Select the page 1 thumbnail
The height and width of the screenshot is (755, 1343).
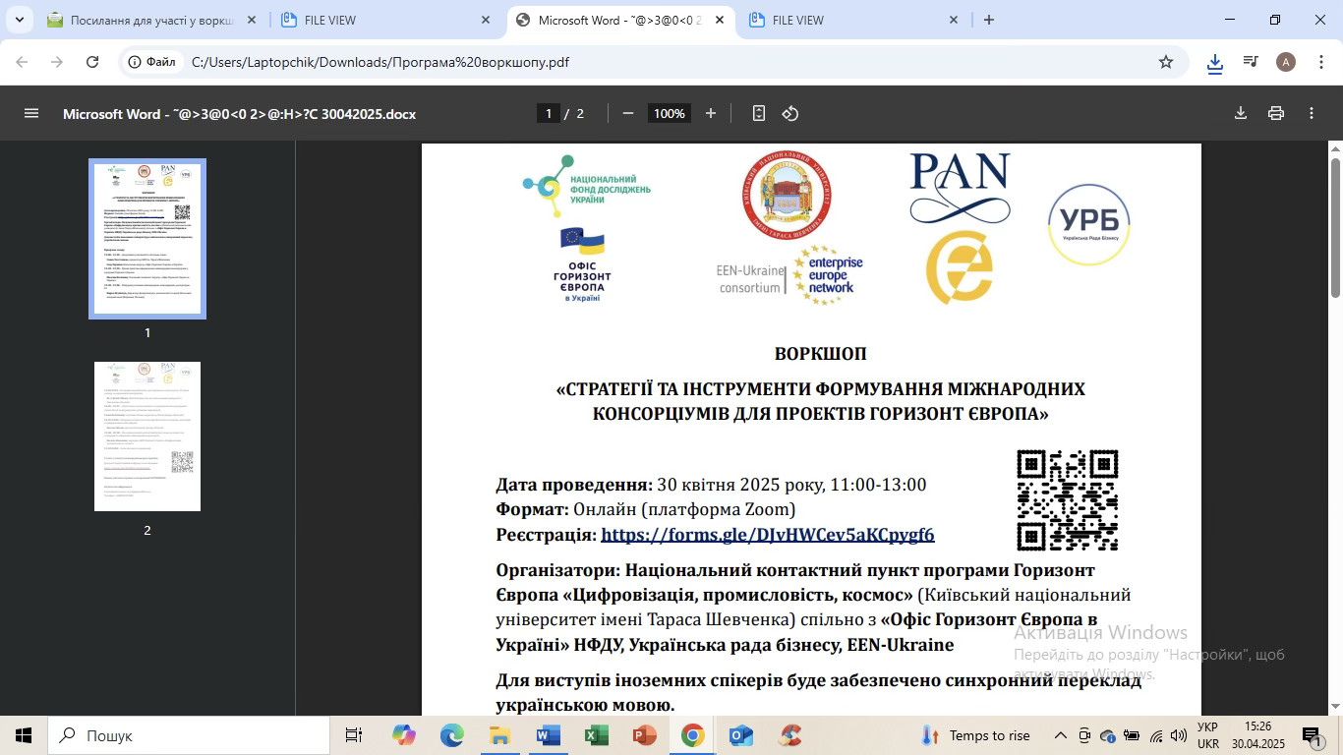point(147,239)
